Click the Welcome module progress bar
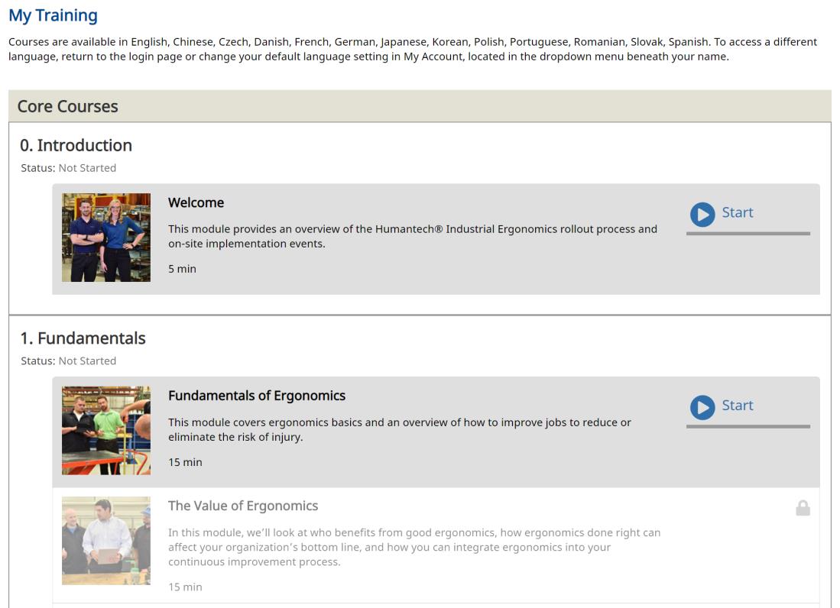840x608 pixels. click(x=748, y=234)
